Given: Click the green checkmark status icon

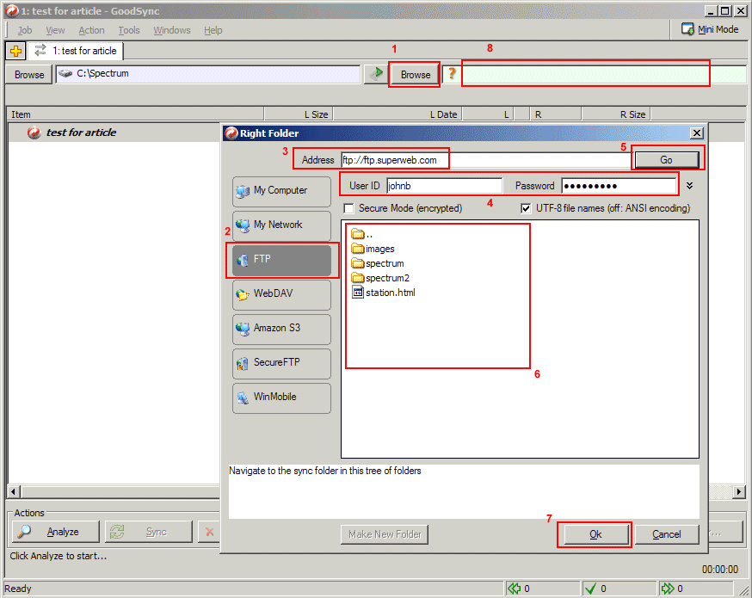Looking at the screenshot, I should tap(591, 589).
